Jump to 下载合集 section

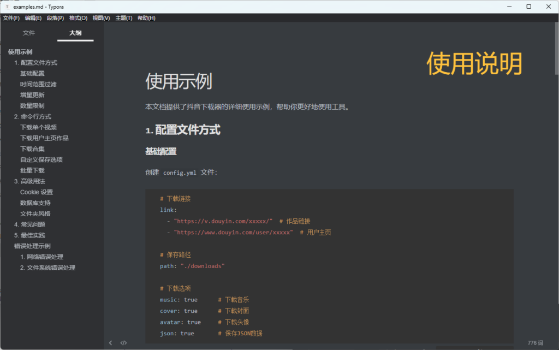click(32, 149)
